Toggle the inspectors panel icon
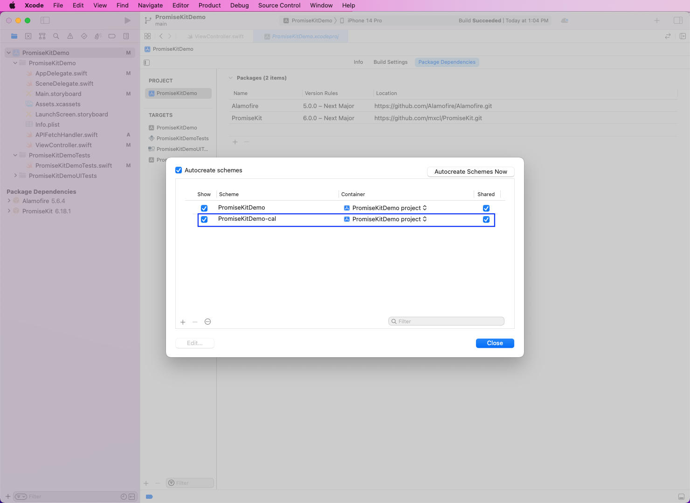This screenshot has height=503, width=690. click(678, 20)
